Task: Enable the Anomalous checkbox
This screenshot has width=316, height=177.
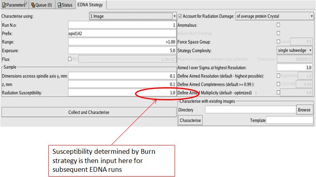Action: (278, 25)
